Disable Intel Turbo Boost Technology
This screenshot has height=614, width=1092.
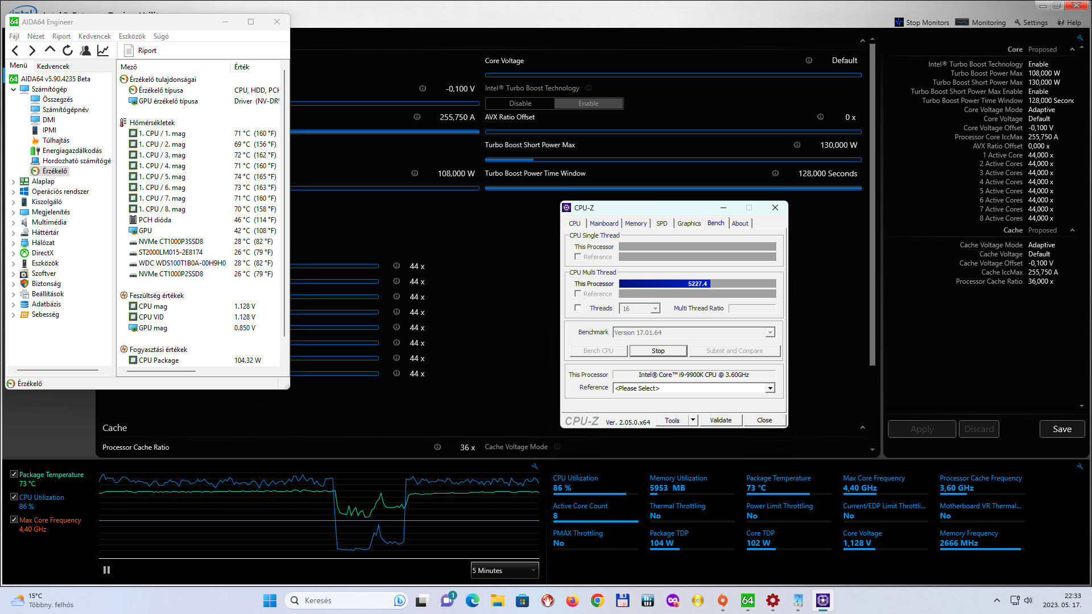pos(520,103)
